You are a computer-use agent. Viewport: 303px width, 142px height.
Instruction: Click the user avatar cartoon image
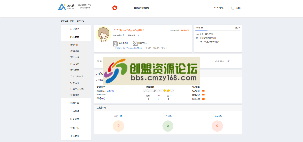pos(104,35)
